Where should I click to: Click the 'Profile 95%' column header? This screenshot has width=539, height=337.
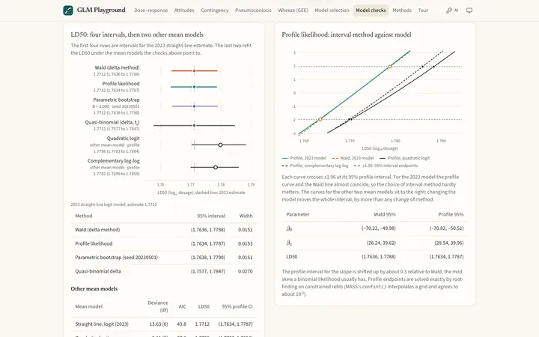(x=451, y=214)
